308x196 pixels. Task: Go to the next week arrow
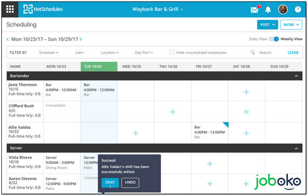[x=81, y=40]
